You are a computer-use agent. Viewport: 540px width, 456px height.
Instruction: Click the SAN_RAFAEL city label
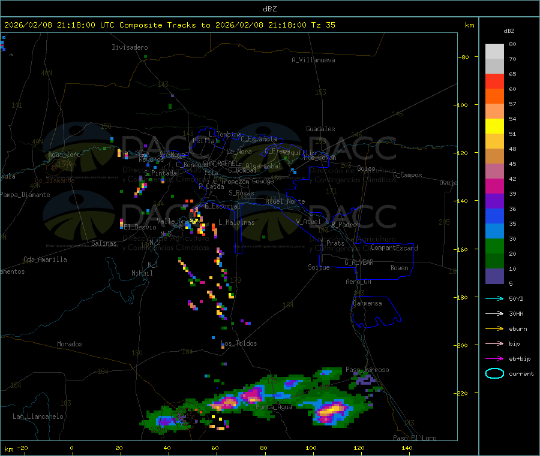tap(220, 163)
